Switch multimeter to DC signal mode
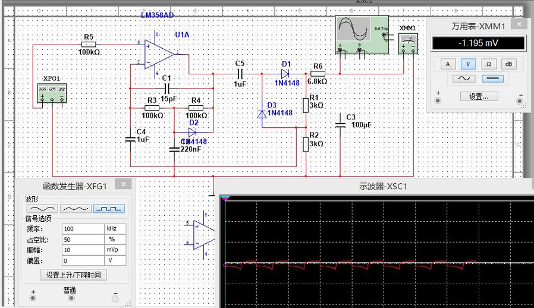The height and width of the screenshot is (308, 534). click(x=491, y=78)
